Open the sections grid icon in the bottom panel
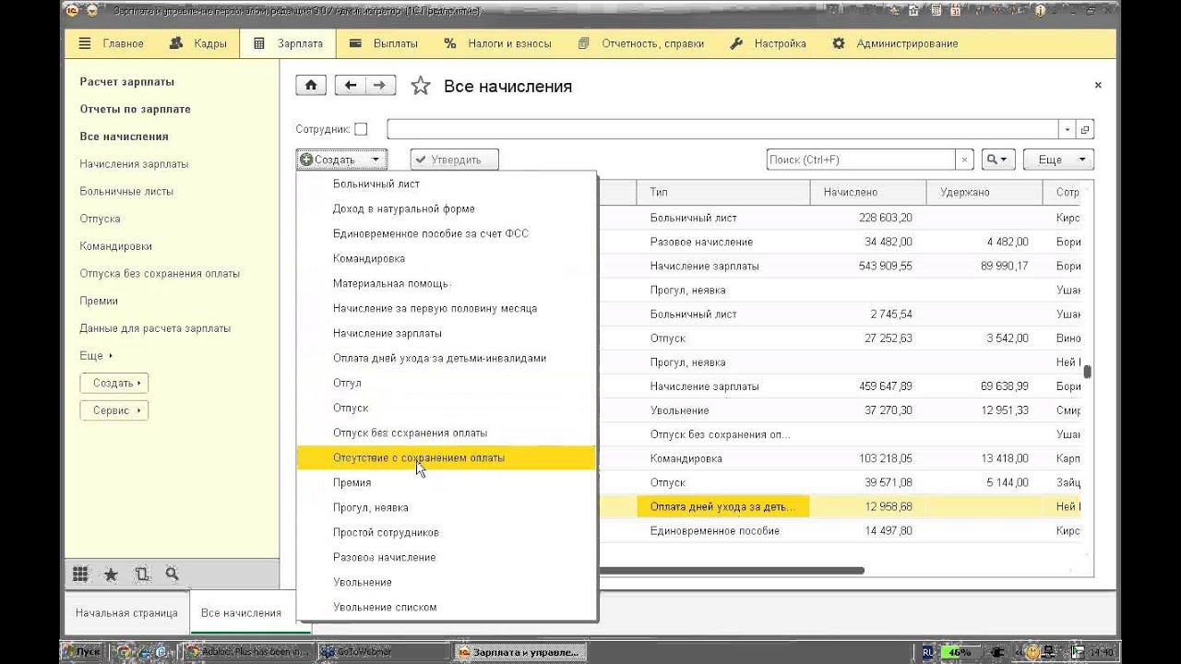The height and width of the screenshot is (664, 1181). pyautogui.click(x=80, y=575)
